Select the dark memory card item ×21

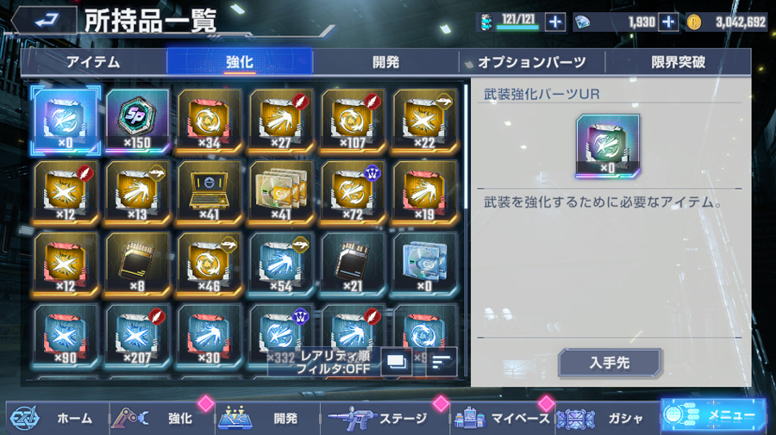pyautogui.click(x=353, y=264)
